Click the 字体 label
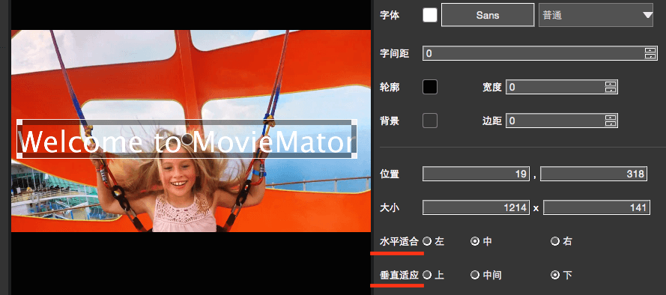 tap(389, 15)
